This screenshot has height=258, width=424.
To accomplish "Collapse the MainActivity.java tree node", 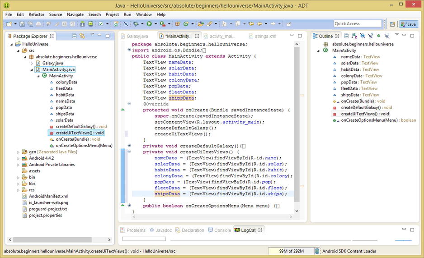I will click(31, 69).
